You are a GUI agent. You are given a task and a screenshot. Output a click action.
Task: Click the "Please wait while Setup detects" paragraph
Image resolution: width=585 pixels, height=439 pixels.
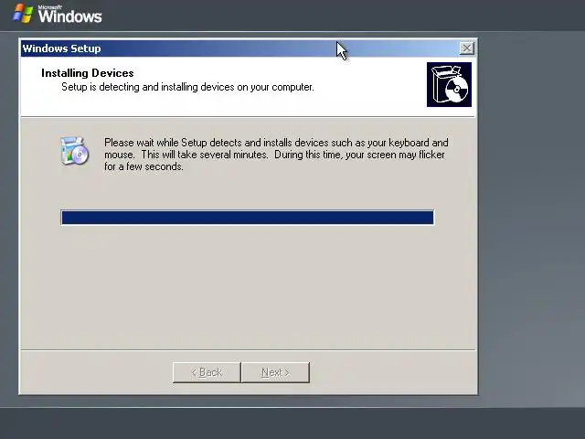click(276, 155)
